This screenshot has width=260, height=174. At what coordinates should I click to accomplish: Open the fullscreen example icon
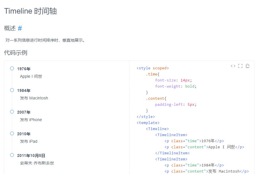[240, 66]
